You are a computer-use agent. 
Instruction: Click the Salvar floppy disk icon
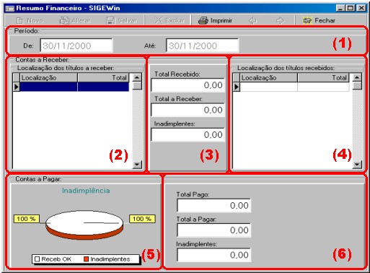pyautogui.click(x=110, y=21)
